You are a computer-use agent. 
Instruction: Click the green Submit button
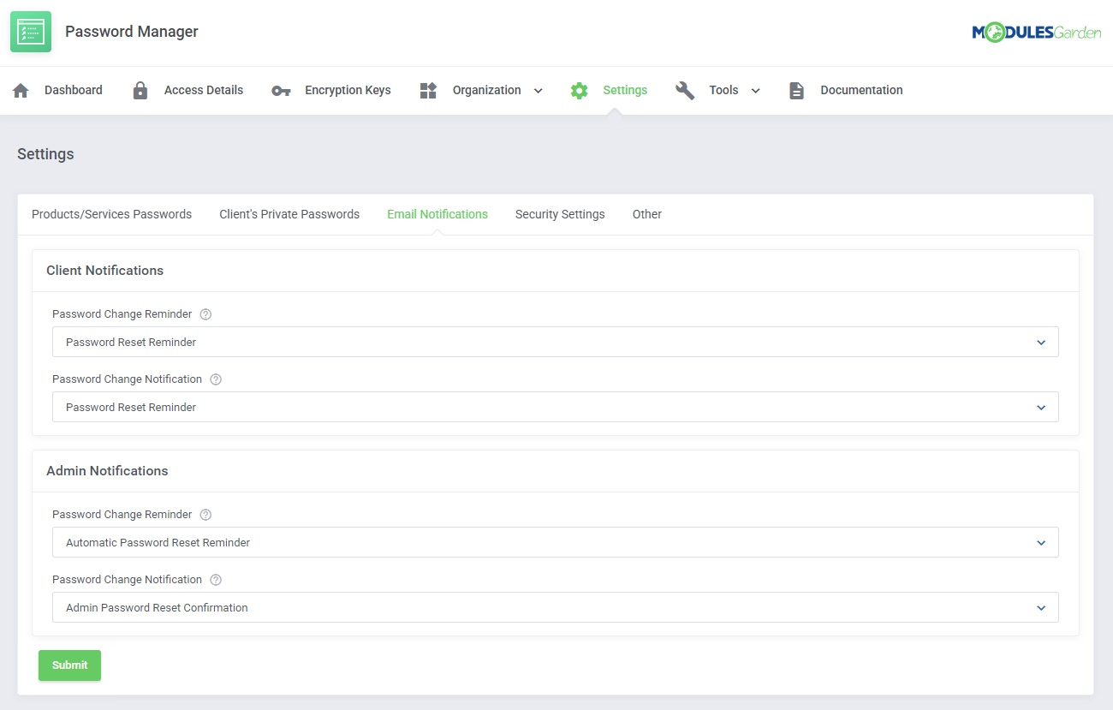point(69,665)
